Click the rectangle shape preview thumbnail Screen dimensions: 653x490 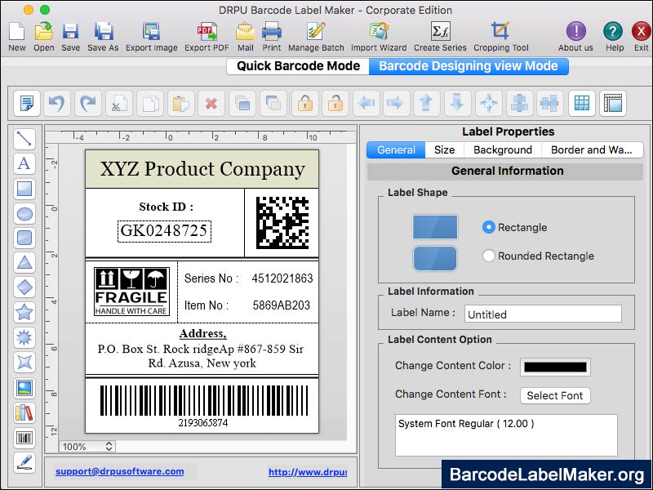[x=435, y=227]
